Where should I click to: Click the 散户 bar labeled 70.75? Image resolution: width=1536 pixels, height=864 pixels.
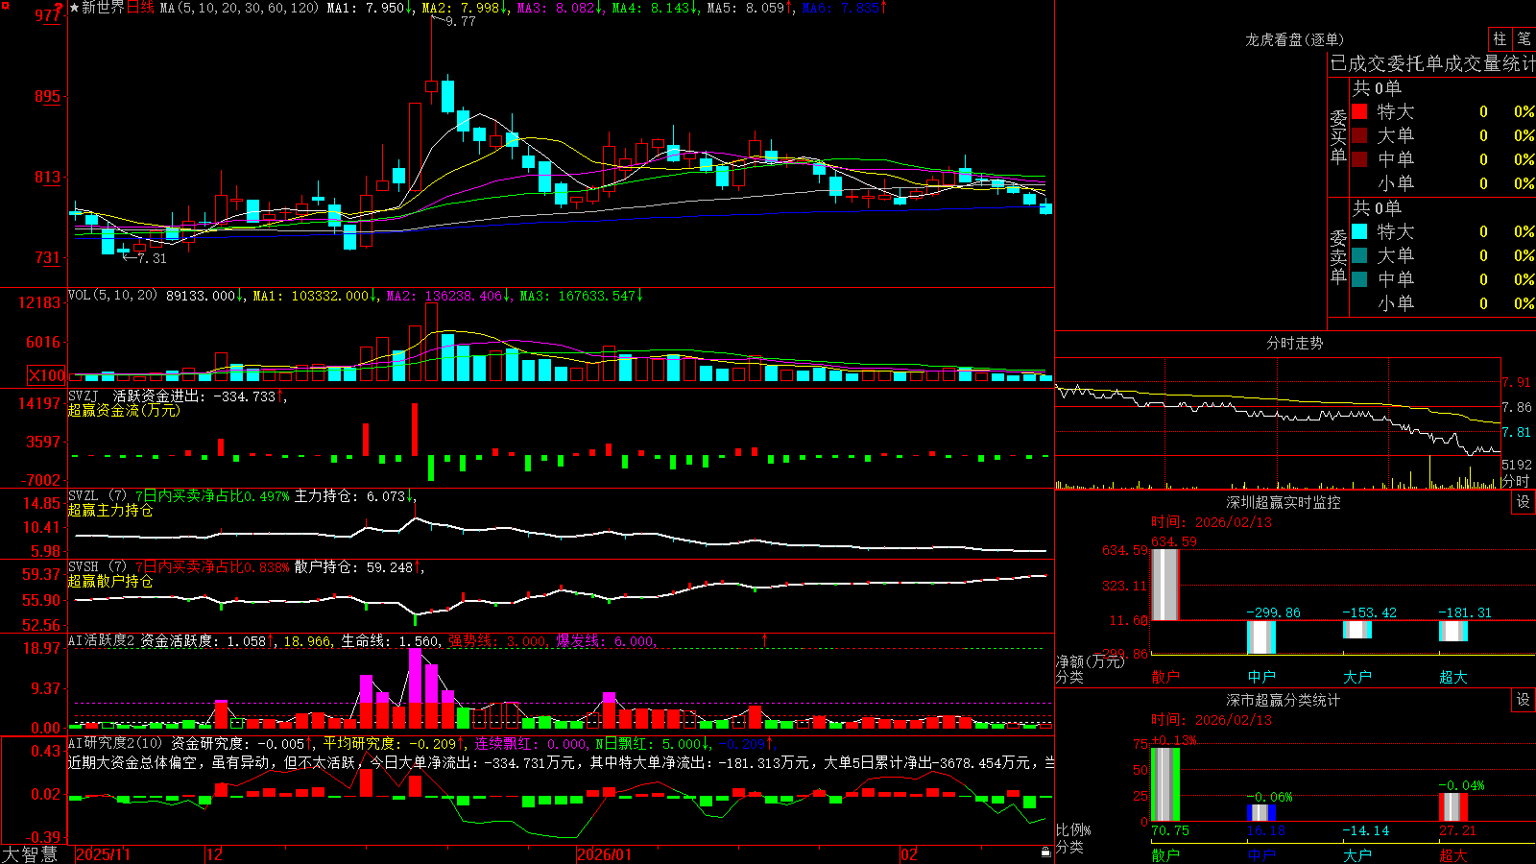1165,784
